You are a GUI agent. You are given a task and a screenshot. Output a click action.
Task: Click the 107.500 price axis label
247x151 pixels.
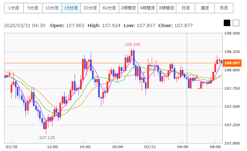tap(232, 106)
